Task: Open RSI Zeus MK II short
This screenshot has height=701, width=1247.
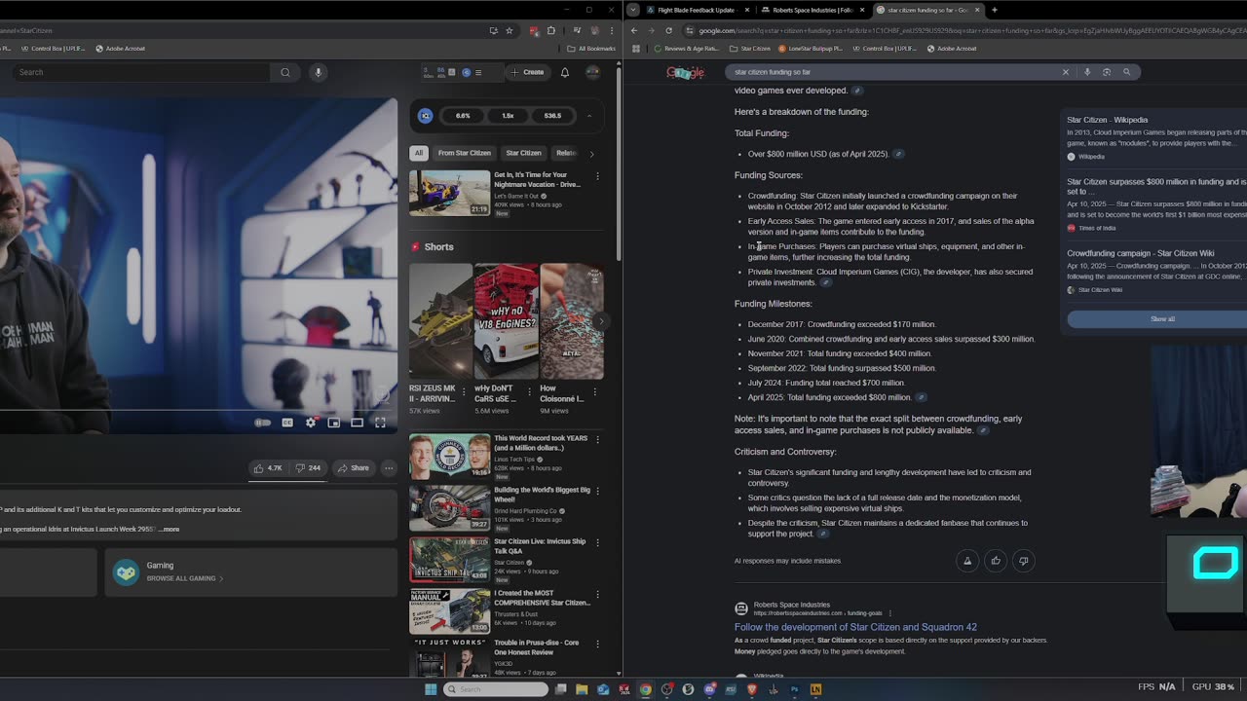Action: (x=440, y=321)
